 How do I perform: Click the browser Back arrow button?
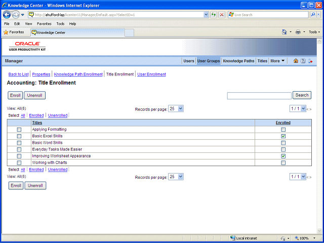[x=7, y=15]
